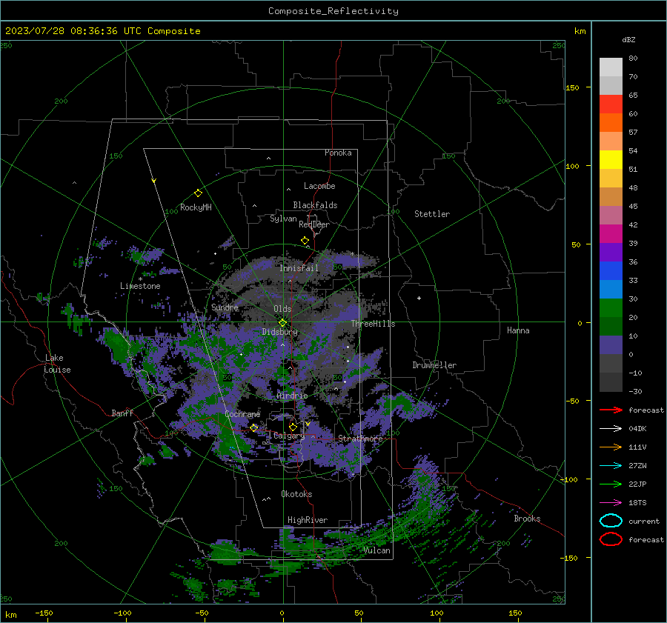Screen dimensions: 667x623
Task: Click the yellow diamond marker below Cochrane
Action: point(254,427)
